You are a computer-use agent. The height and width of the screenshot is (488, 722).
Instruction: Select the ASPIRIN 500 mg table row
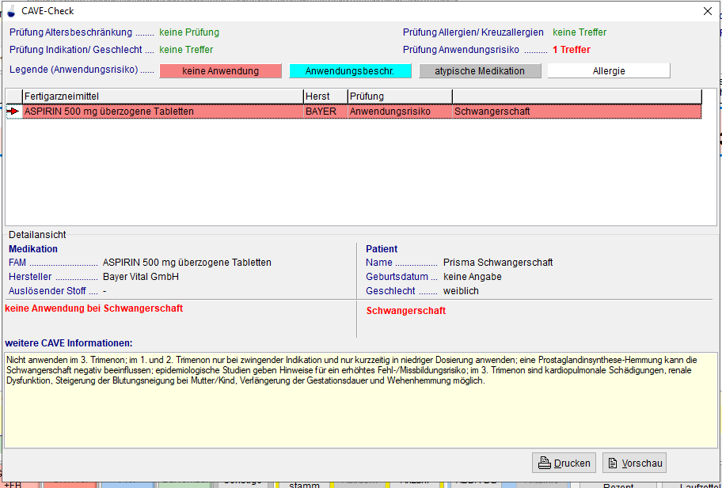[354, 112]
